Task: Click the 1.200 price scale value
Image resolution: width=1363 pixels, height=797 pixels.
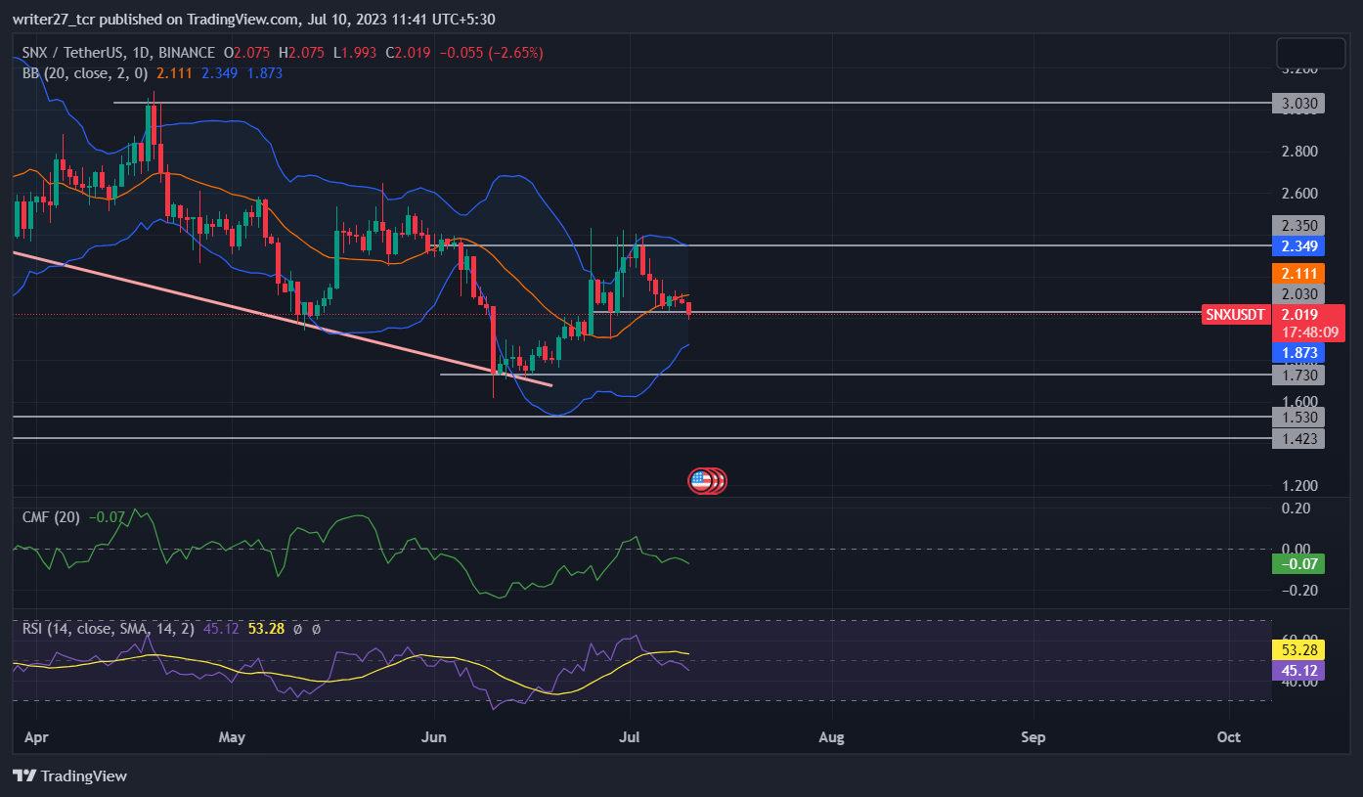Action: [1298, 486]
